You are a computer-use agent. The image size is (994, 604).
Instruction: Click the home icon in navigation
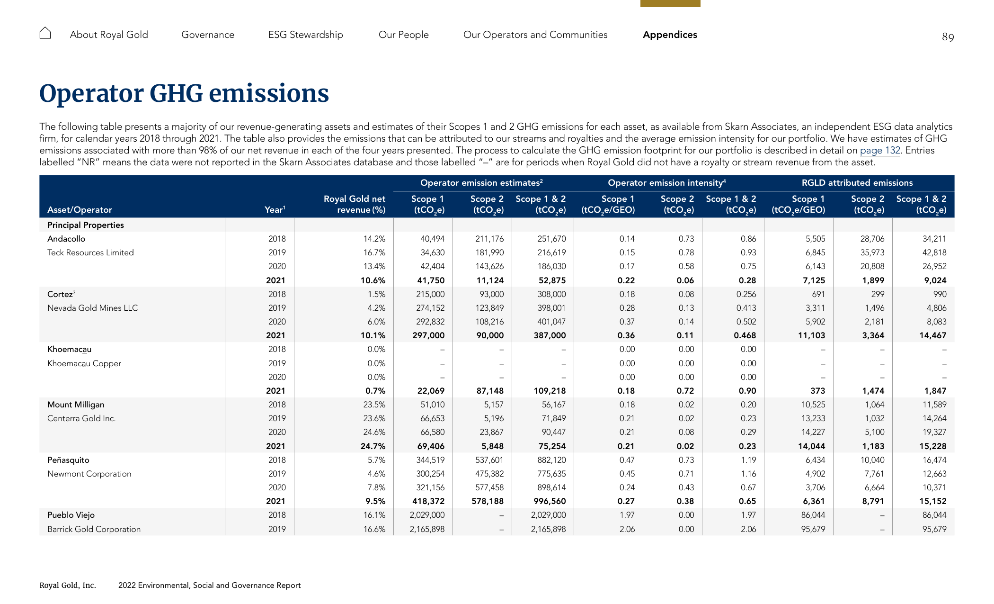(x=45, y=33)
